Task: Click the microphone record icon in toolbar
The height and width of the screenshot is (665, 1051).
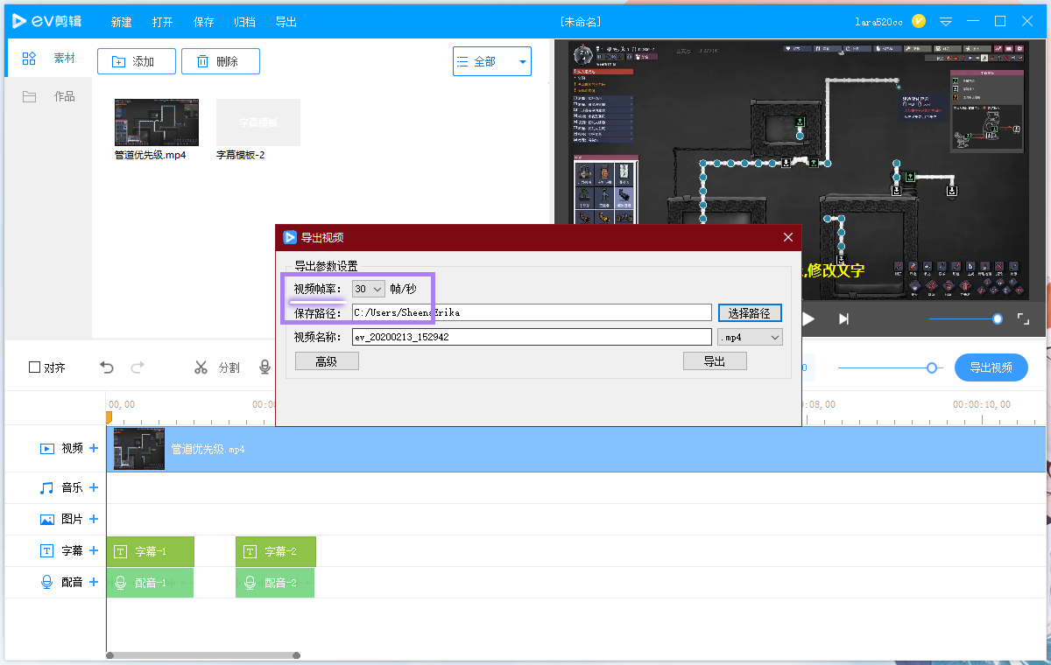Action: pyautogui.click(x=265, y=367)
